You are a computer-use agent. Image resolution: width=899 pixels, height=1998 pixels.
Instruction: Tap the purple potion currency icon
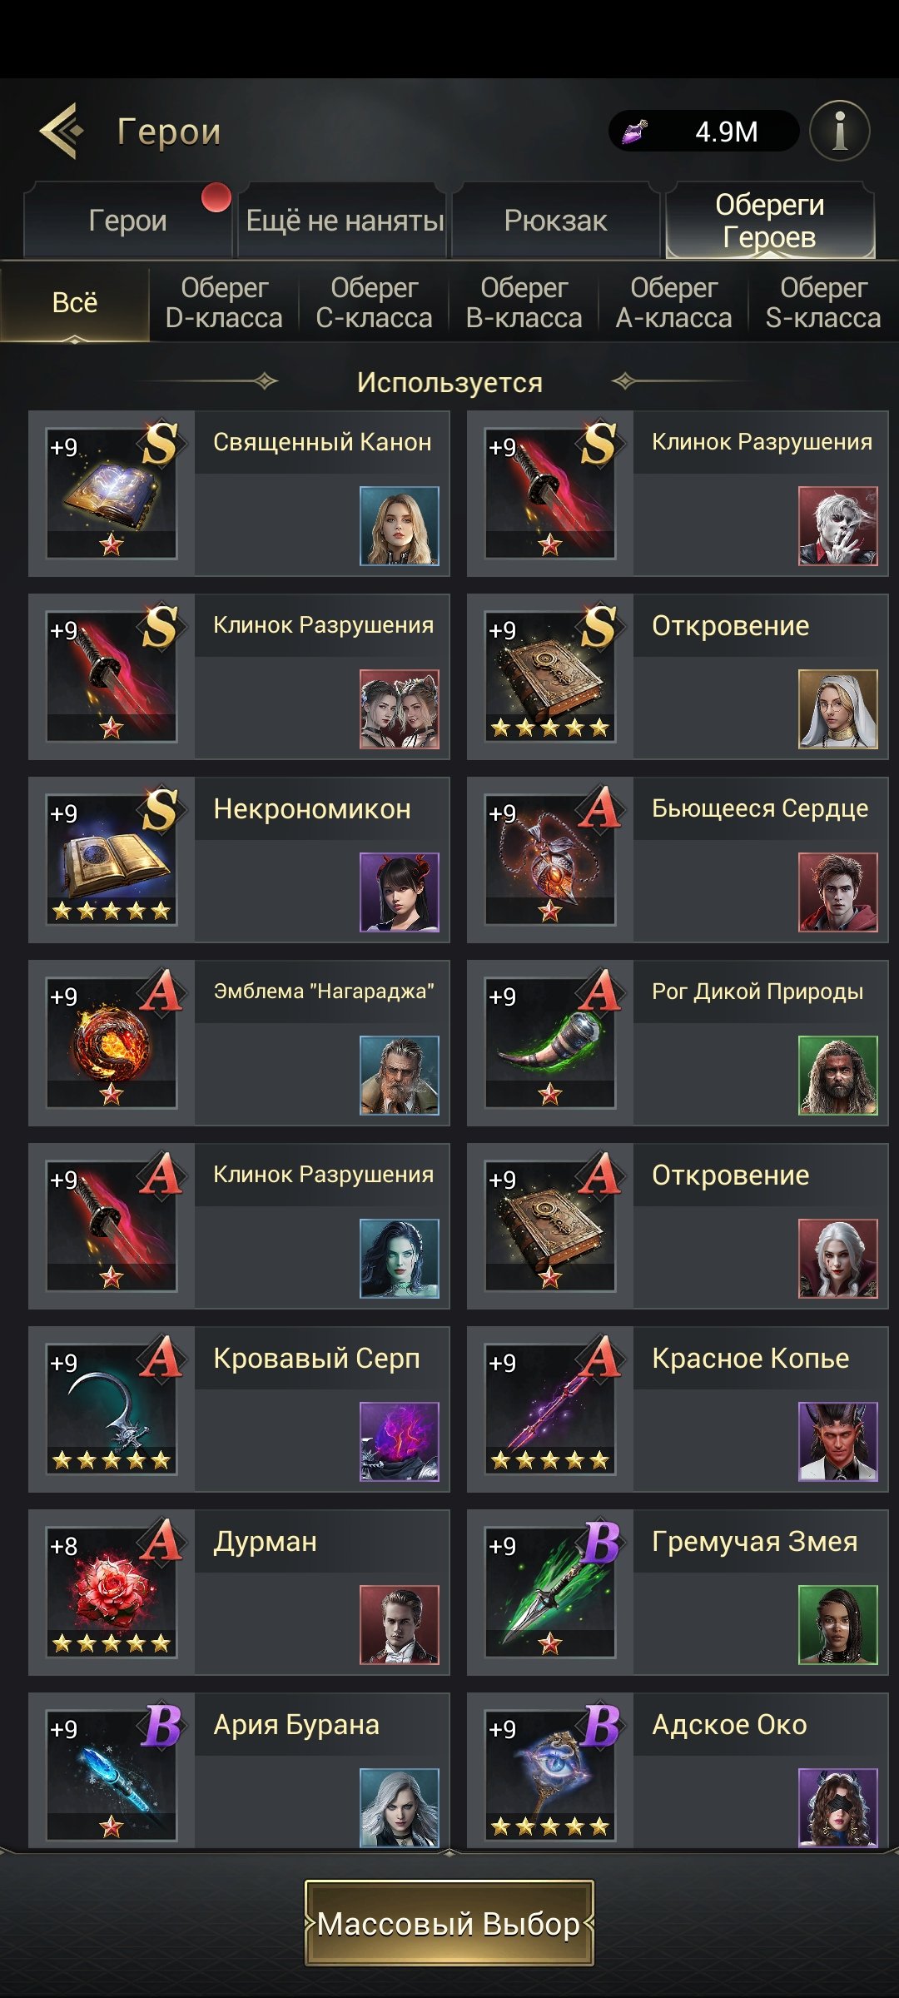point(635,132)
